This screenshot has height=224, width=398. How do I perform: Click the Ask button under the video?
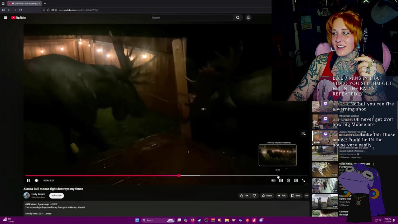[x=281, y=196]
